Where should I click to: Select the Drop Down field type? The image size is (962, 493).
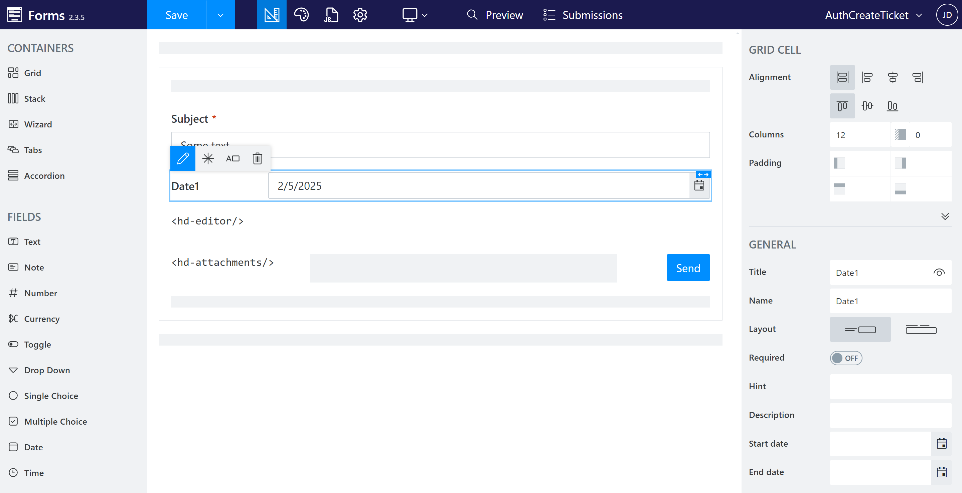click(x=39, y=370)
